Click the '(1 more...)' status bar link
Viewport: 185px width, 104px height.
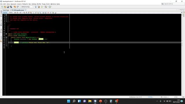[x=164, y=97]
